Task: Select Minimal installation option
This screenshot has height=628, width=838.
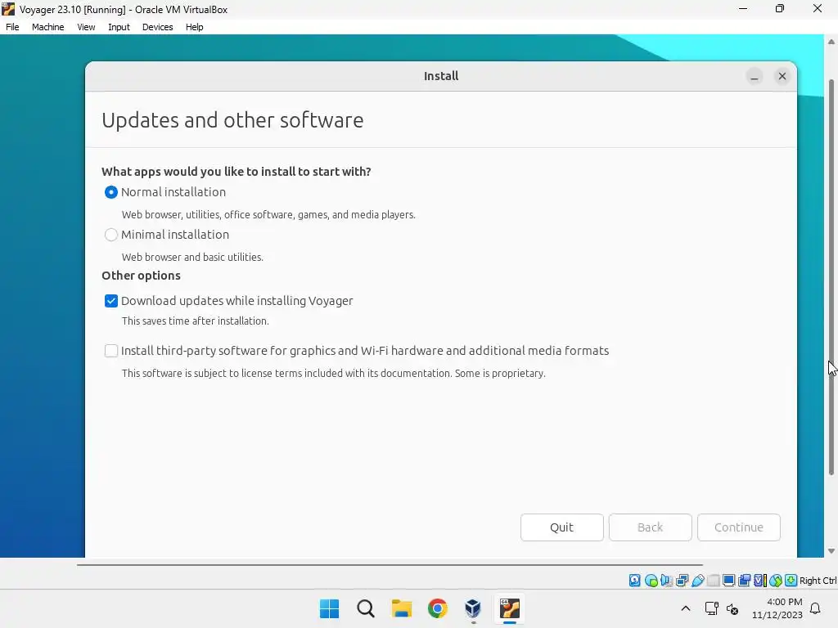Action: [x=111, y=235]
